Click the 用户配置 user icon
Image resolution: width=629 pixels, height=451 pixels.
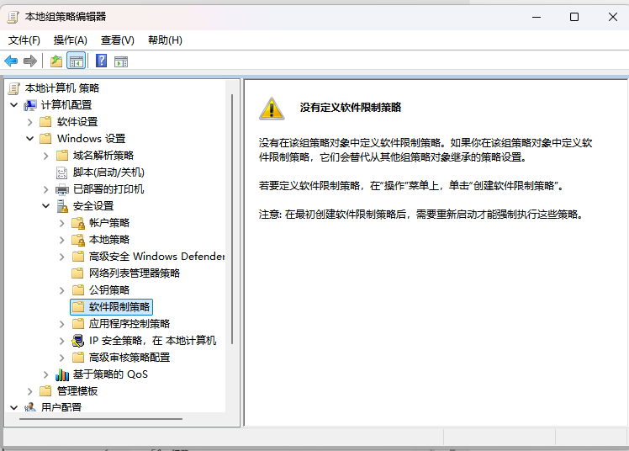coord(30,407)
